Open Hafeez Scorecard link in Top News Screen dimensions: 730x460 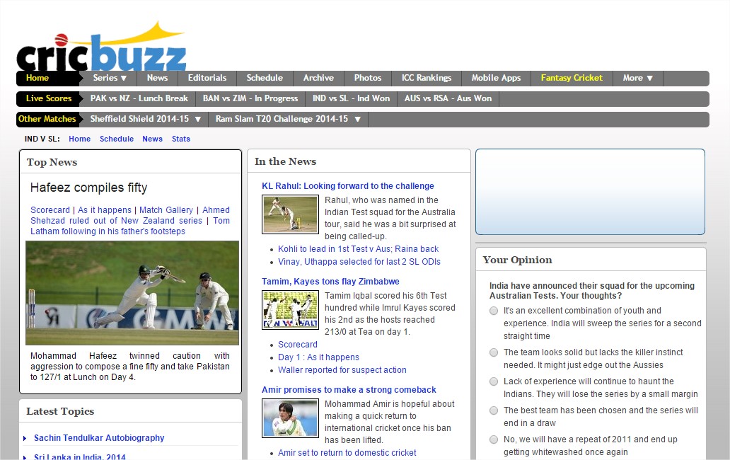tap(50, 210)
